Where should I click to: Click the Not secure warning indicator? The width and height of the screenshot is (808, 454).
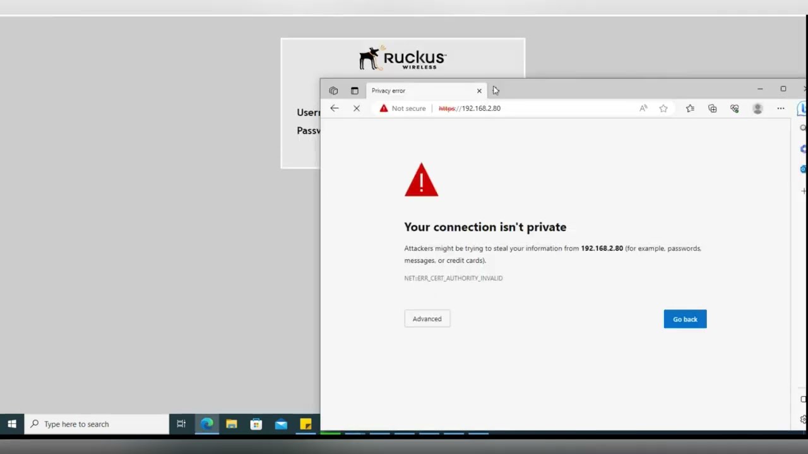pos(402,108)
